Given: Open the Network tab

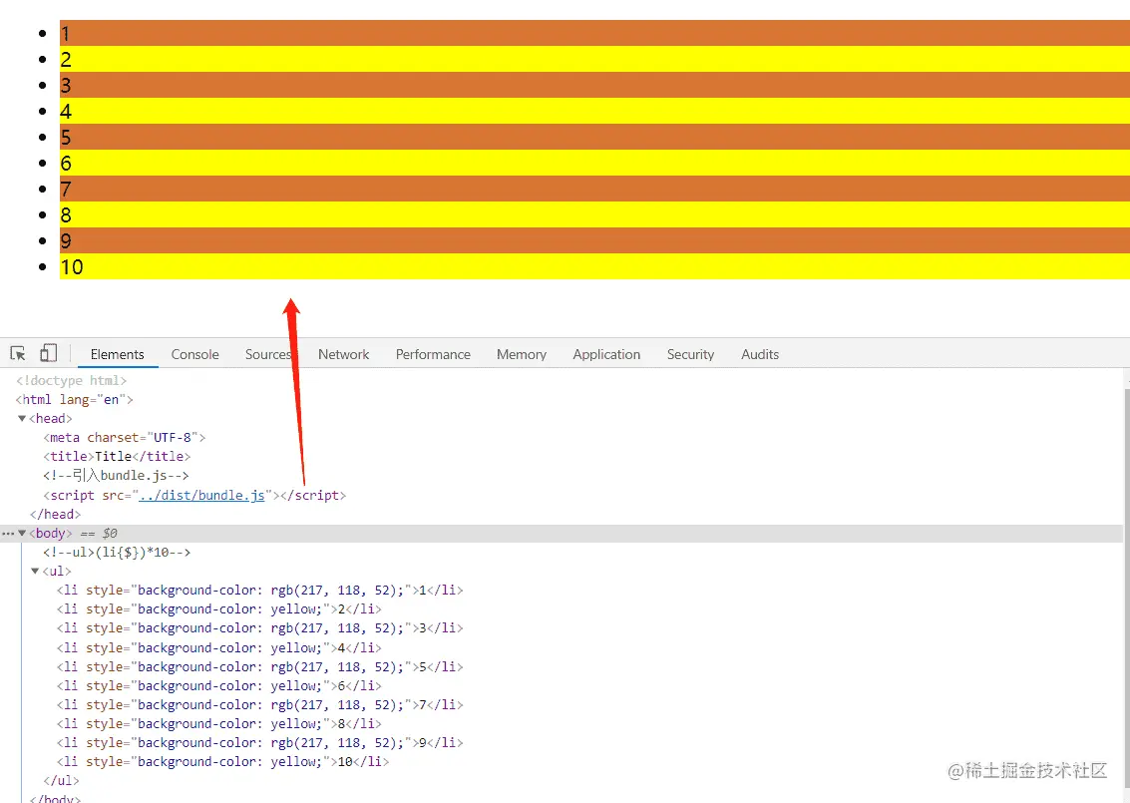Looking at the screenshot, I should click(x=344, y=354).
